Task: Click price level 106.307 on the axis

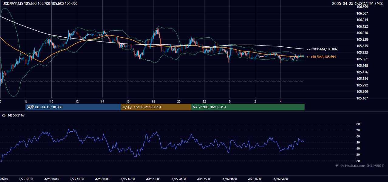Action: point(362,13)
